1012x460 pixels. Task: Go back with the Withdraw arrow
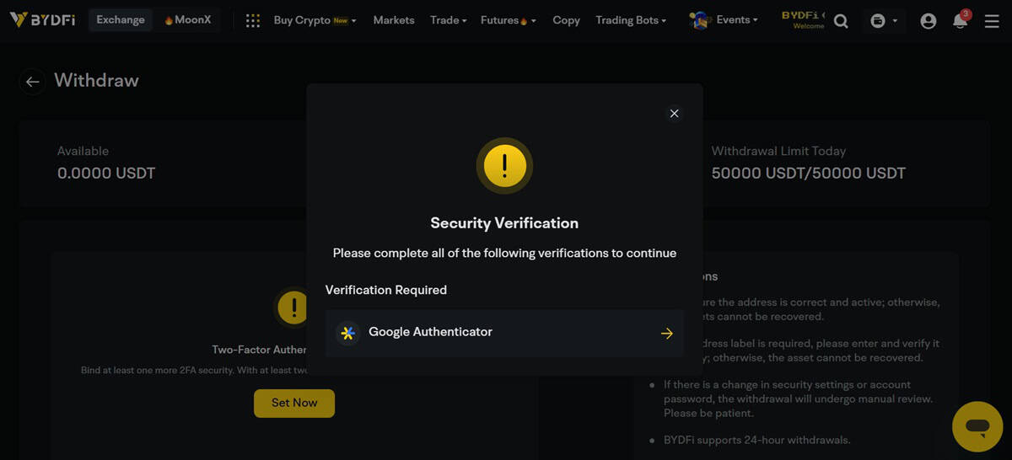[x=32, y=82]
